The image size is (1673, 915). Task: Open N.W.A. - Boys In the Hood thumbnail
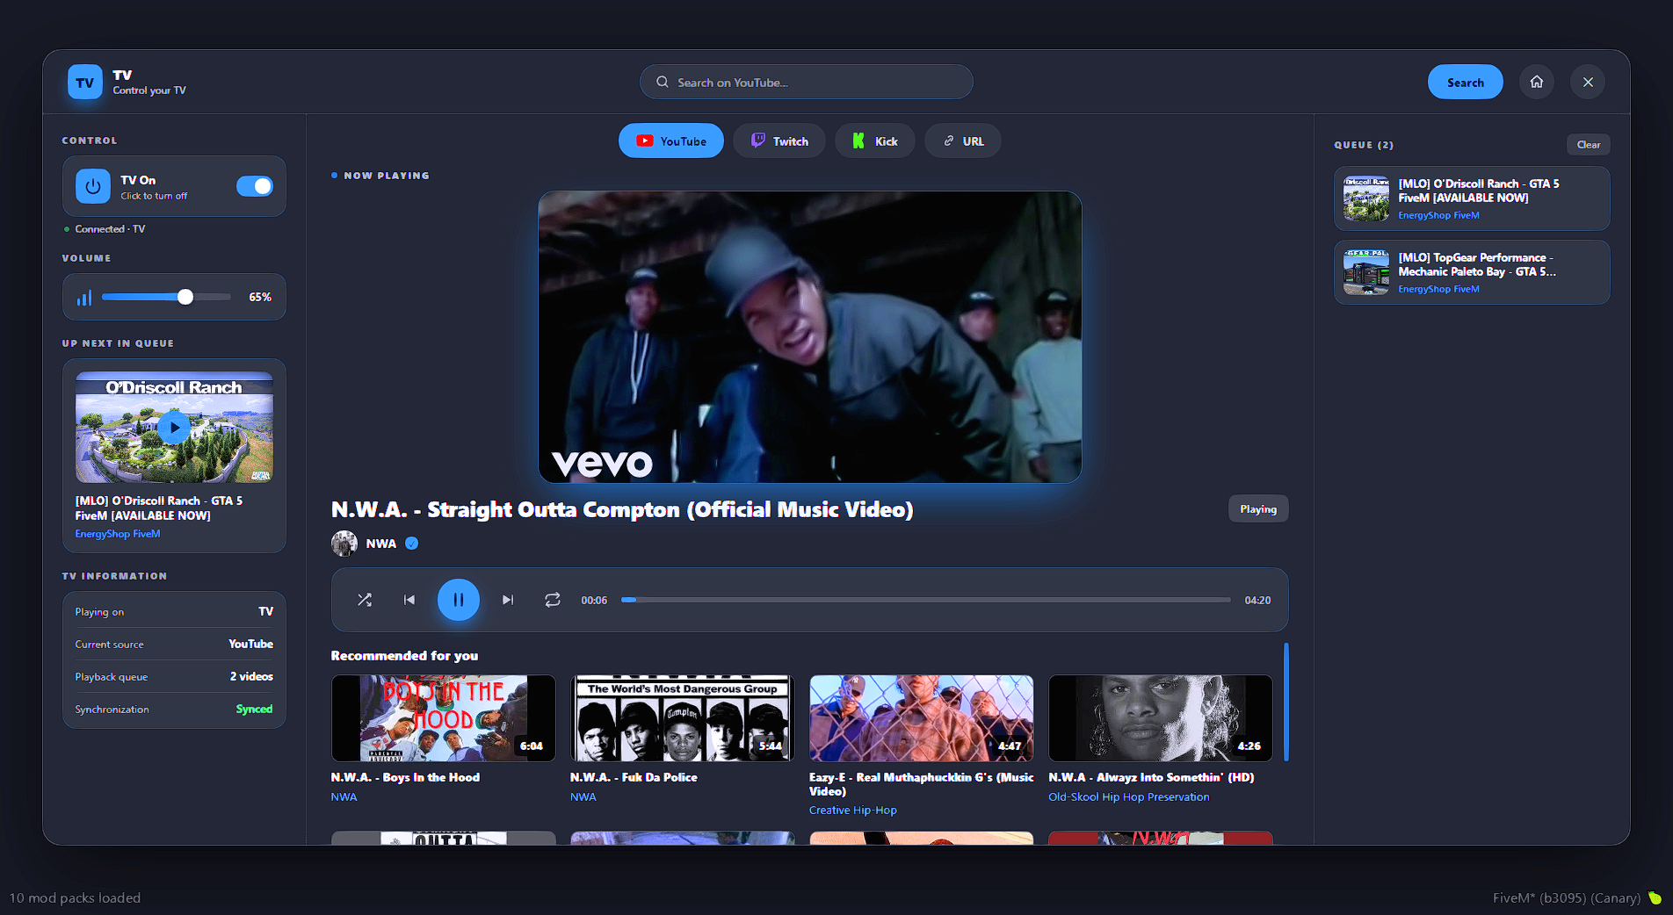point(444,718)
